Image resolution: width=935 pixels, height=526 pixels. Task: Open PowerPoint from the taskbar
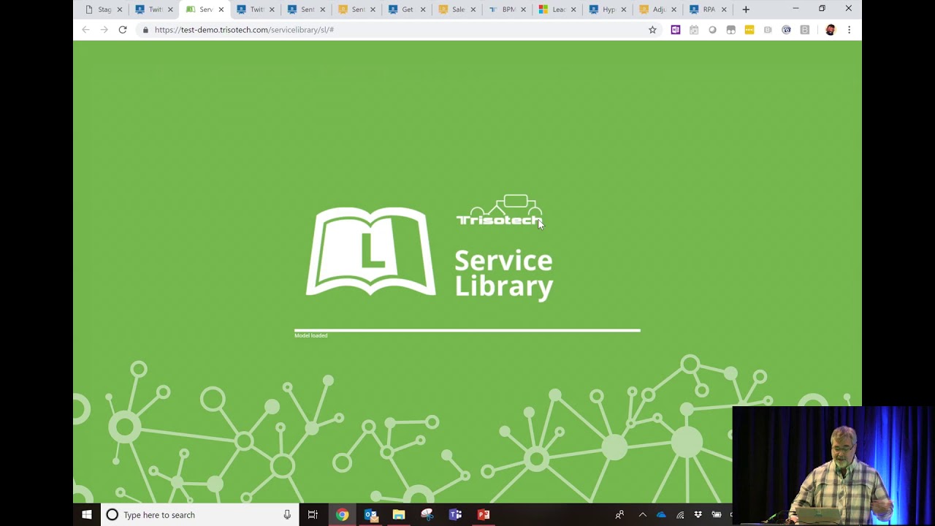pyautogui.click(x=484, y=515)
